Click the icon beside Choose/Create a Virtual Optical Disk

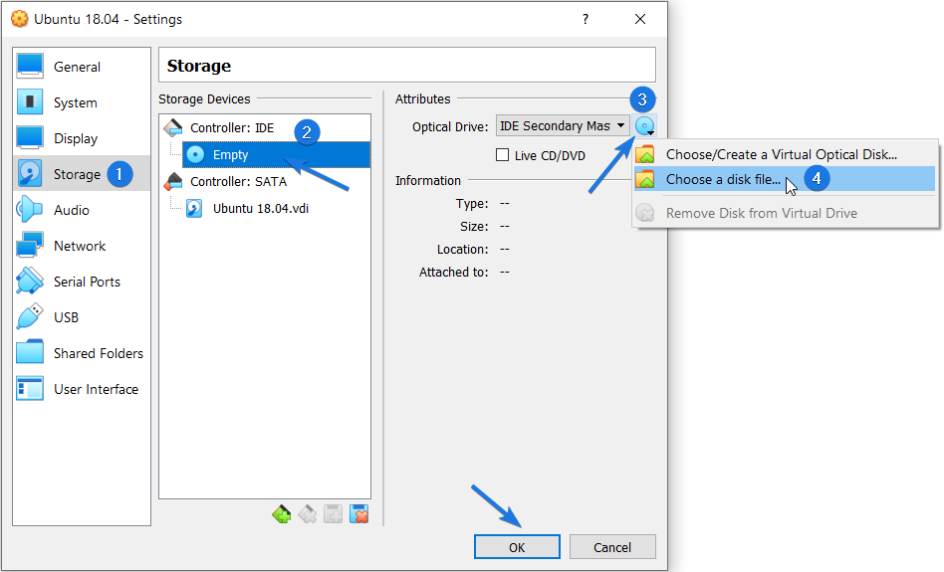point(645,154)
